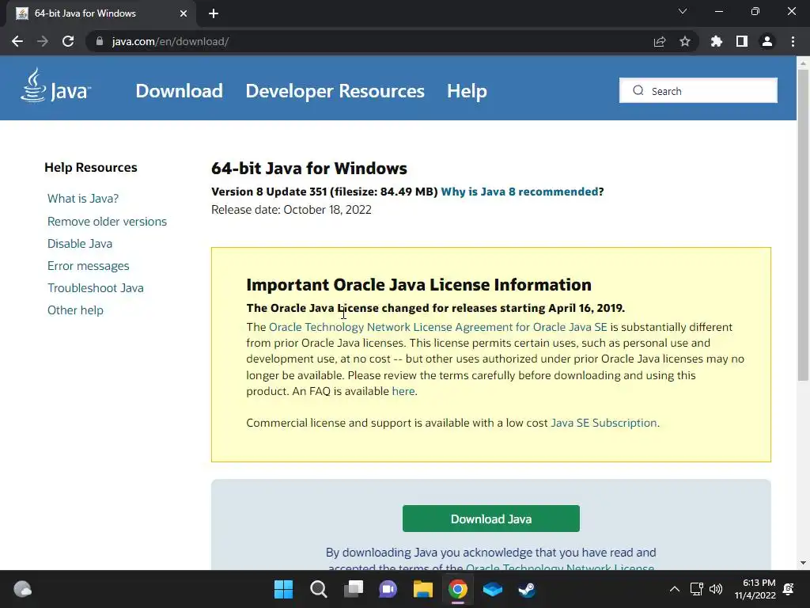Show hidden system tray icons

(x=674, y=589)
